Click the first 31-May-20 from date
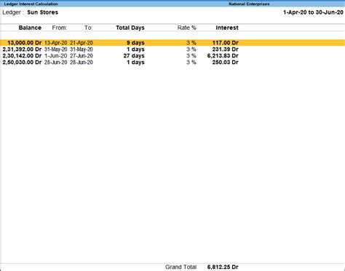Image resolution: width=345 pixels, height=271 pixels. pyautogui.click(x=56, y=49)
